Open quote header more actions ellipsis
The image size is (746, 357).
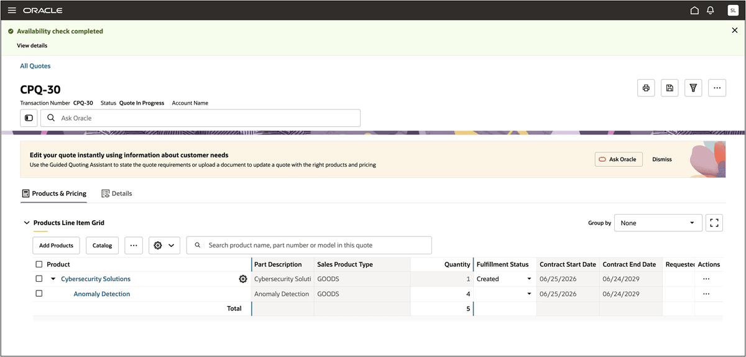[x=717, y=88]
